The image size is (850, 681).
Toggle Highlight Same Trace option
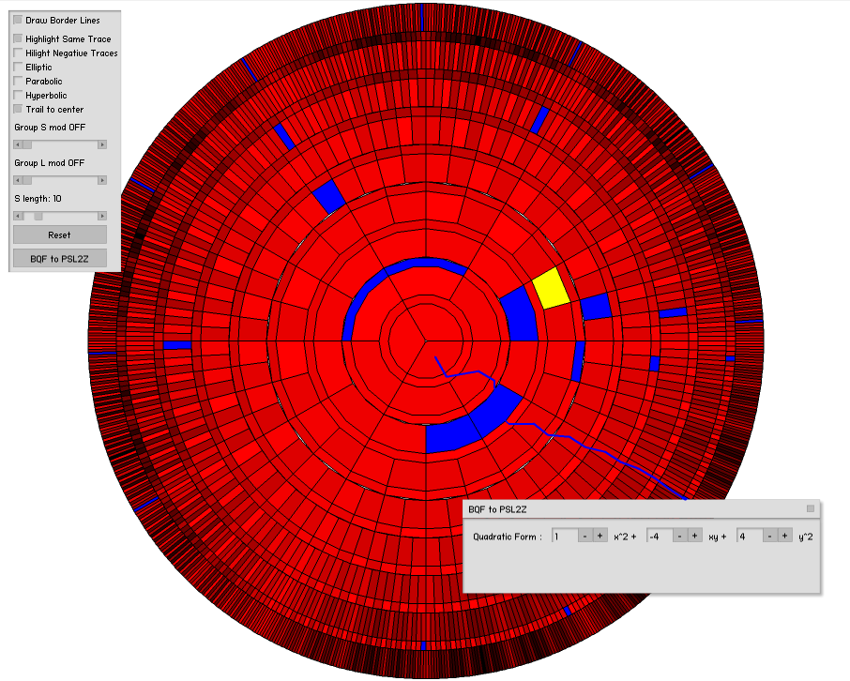click(x=18, y=38)
